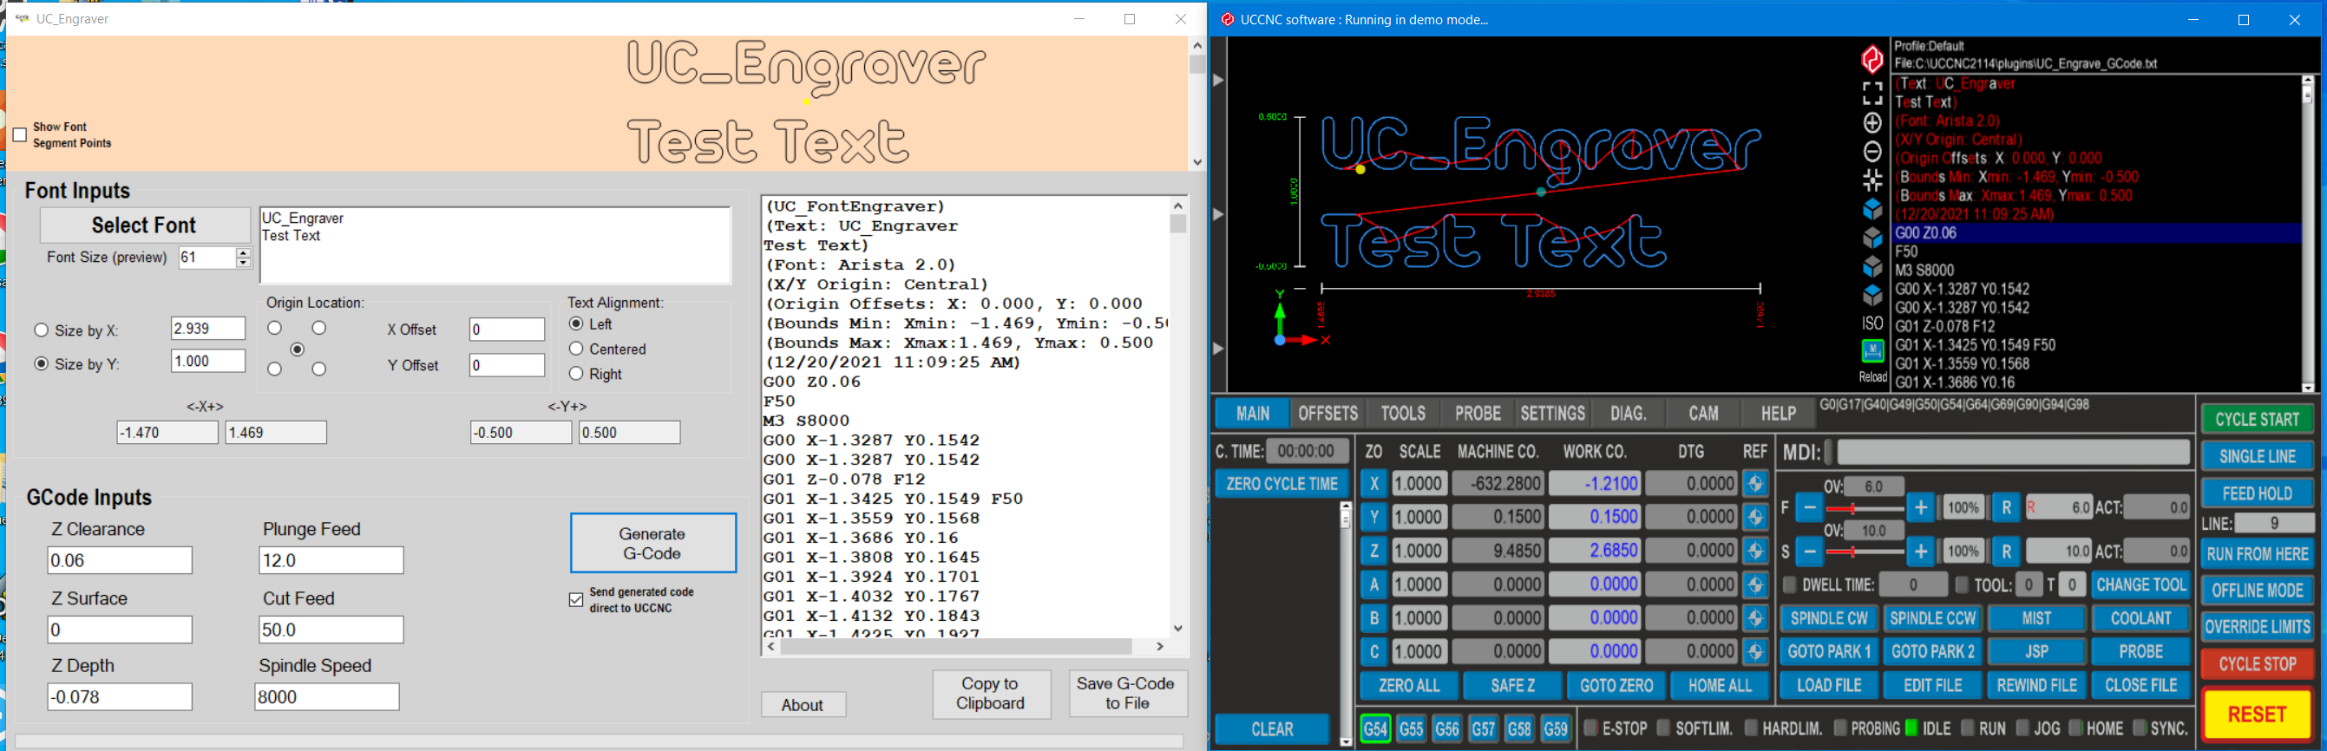Click the G-code text box right scroll arrow
This screenshot has height=751, width=2327.
[1160, 646]
